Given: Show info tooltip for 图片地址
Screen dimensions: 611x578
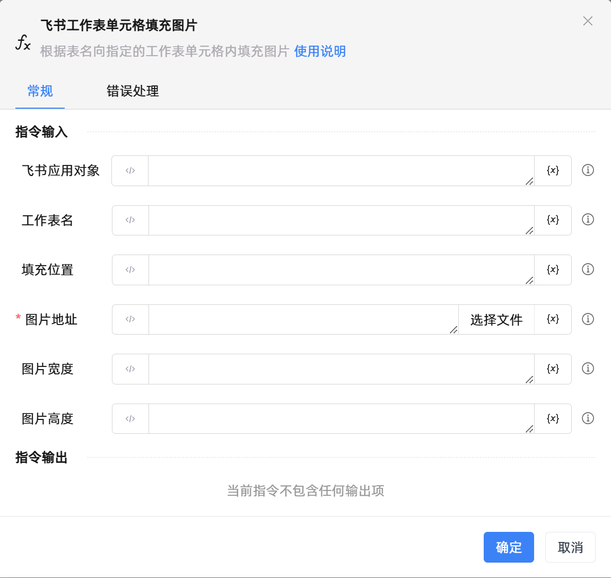Looking at the screenshot, I should click(x=588, y=319).
